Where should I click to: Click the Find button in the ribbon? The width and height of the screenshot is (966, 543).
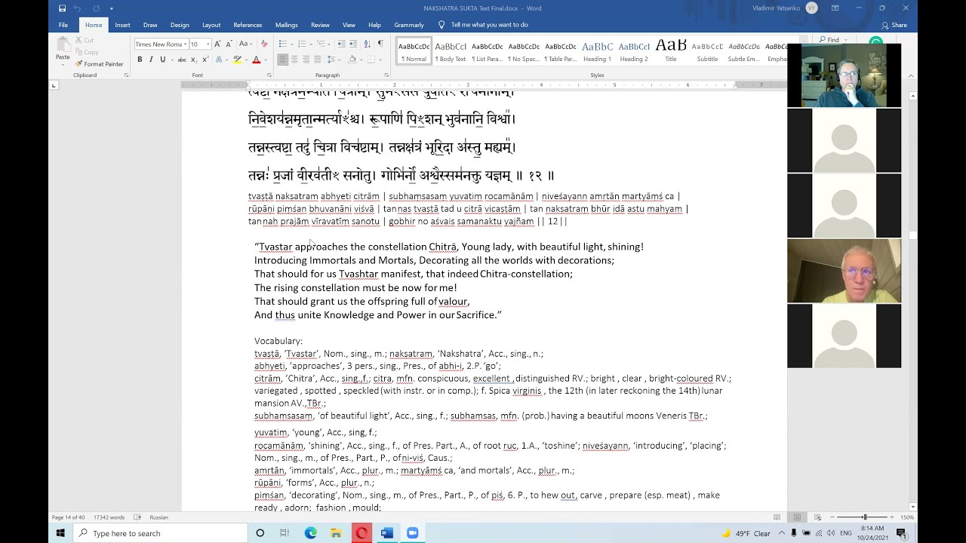[x=829, y=40]
